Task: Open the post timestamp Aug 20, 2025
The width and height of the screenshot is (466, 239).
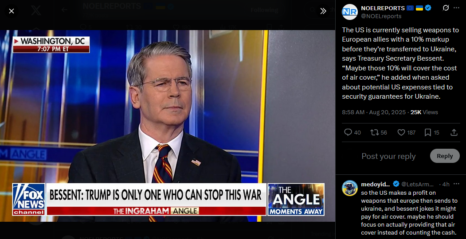Action: (374, 112)
